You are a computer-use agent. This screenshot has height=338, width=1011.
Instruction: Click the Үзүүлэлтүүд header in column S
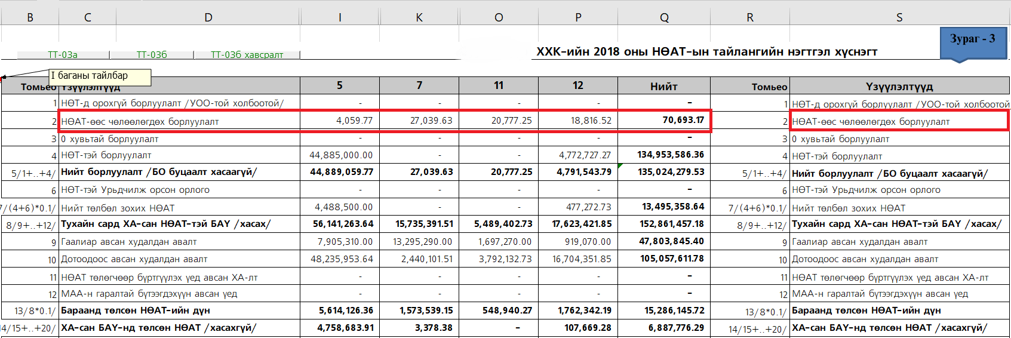899,87
